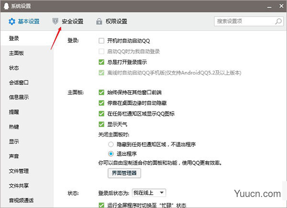Uncheck 总是打开登录提示
Screen dimensions: 287x208
click(101, 62)
